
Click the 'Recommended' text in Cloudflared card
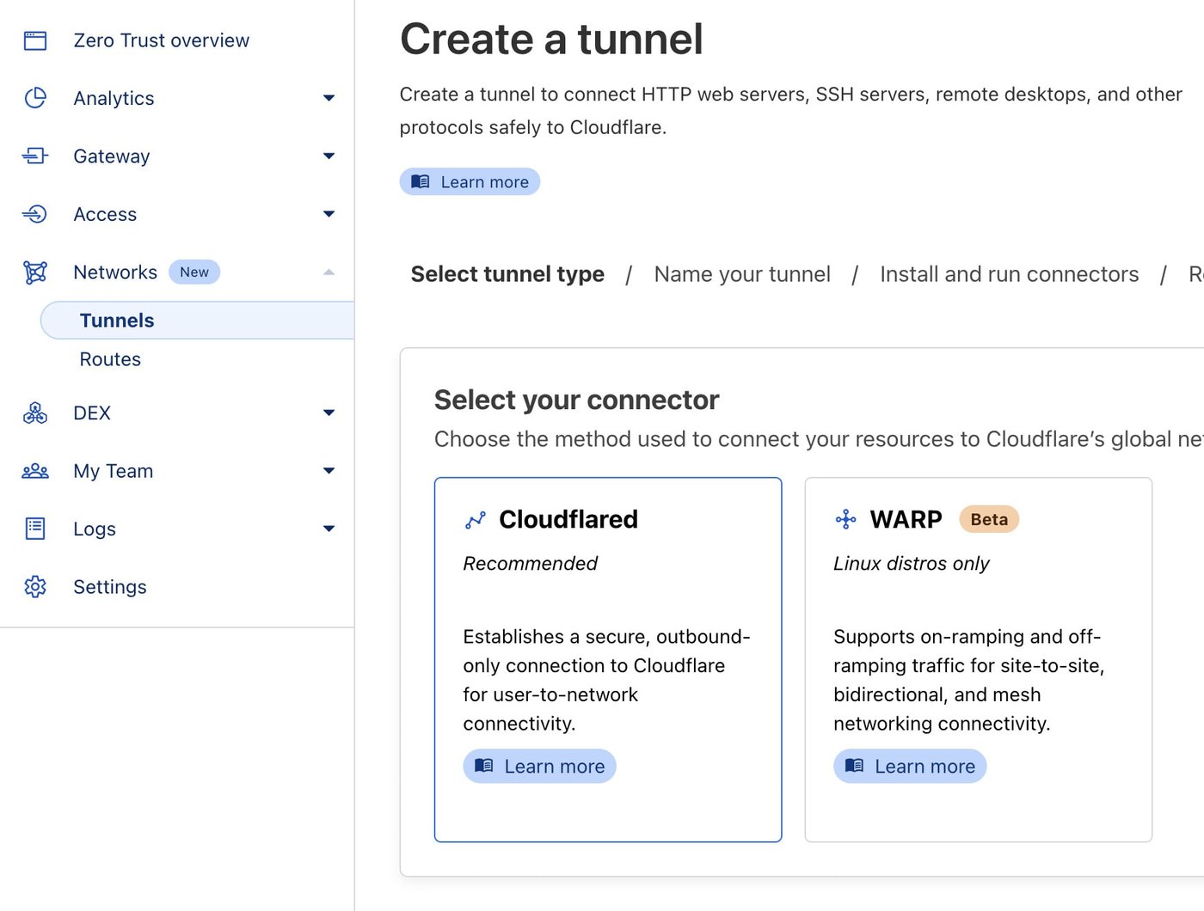click(530, 564)
